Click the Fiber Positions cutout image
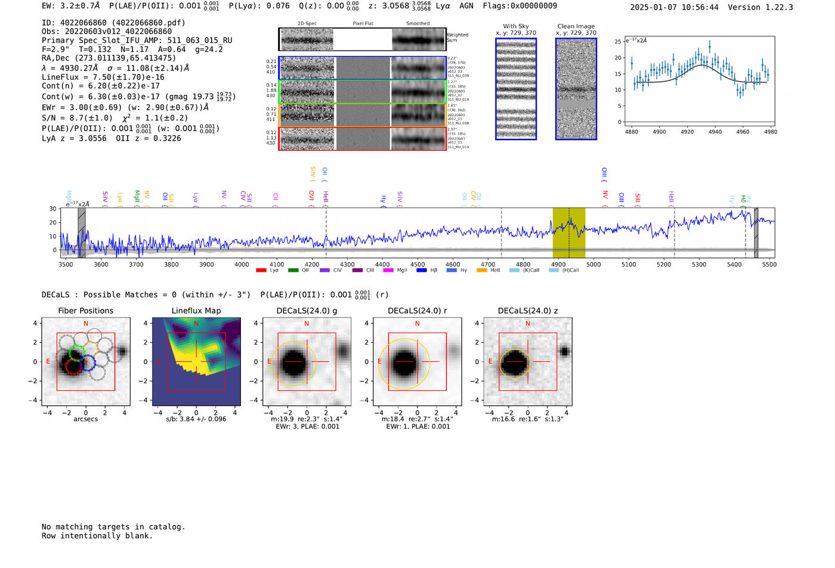 (86, 362)
